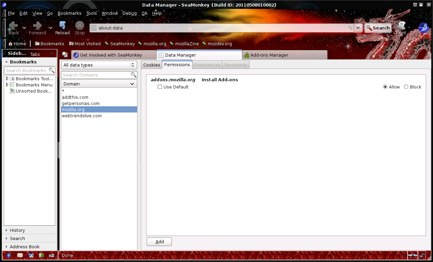433x262 pixels.
Task: Click the Print icon in toolbar
Action: [401, 28]
